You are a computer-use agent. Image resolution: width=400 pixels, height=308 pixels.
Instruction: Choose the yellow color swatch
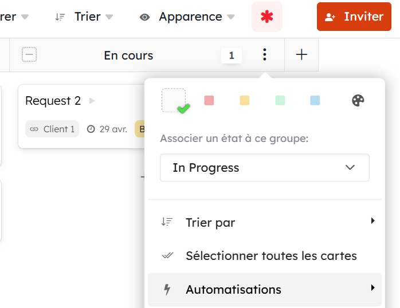[245, 101]
